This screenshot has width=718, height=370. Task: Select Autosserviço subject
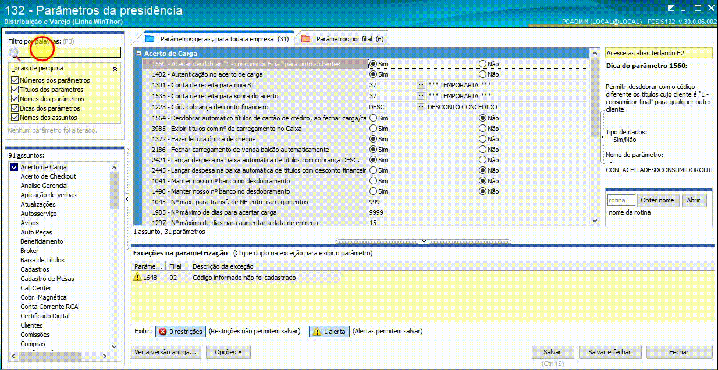click(38, 214)
